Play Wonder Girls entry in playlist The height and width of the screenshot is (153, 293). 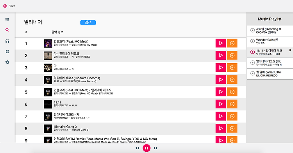tap(252, 41)
